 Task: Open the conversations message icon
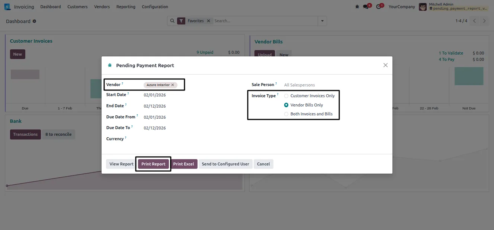click(366, 7)
